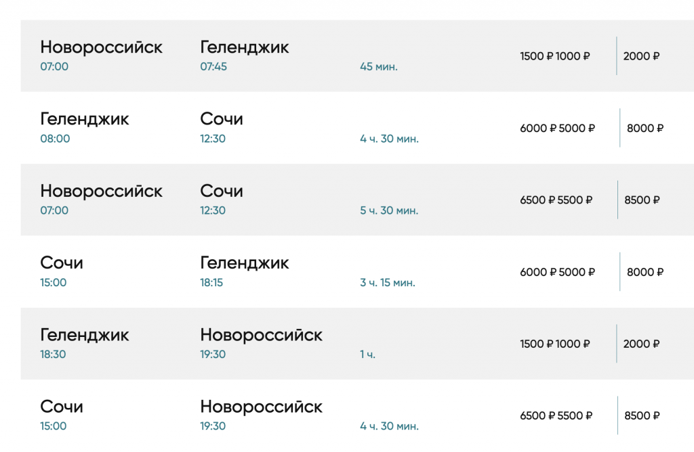Image resolution: width=694 pixels, height=452 pixels.
Task: Click 6500 ₽ 5500 ₽ price for Новороссийск–Сочи
Action: pyautogui.click(x=556, y=200)
